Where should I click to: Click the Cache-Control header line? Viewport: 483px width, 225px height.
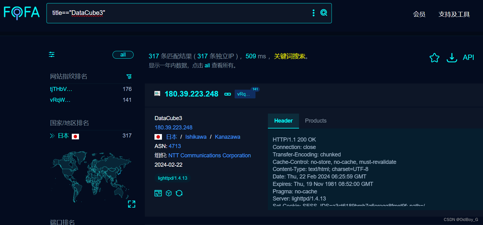coord(334,162)
